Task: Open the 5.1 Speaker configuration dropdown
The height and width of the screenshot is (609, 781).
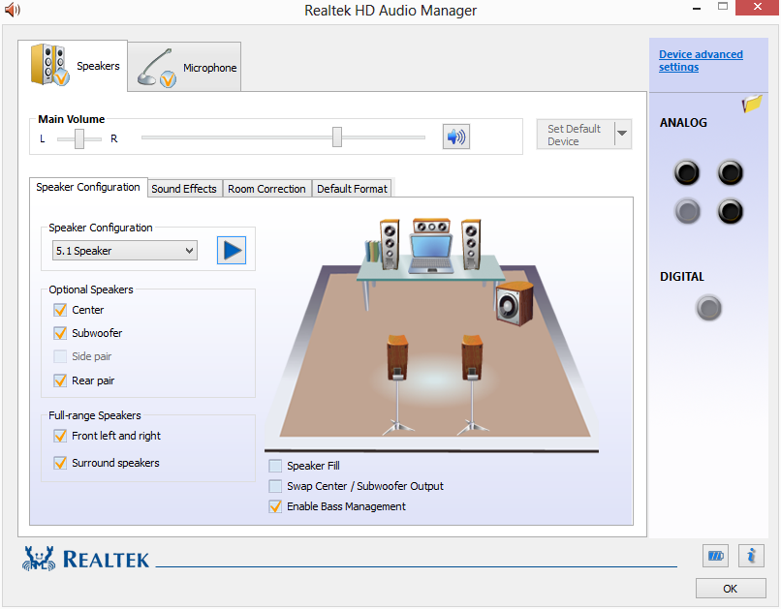Action: pos(125,250)
